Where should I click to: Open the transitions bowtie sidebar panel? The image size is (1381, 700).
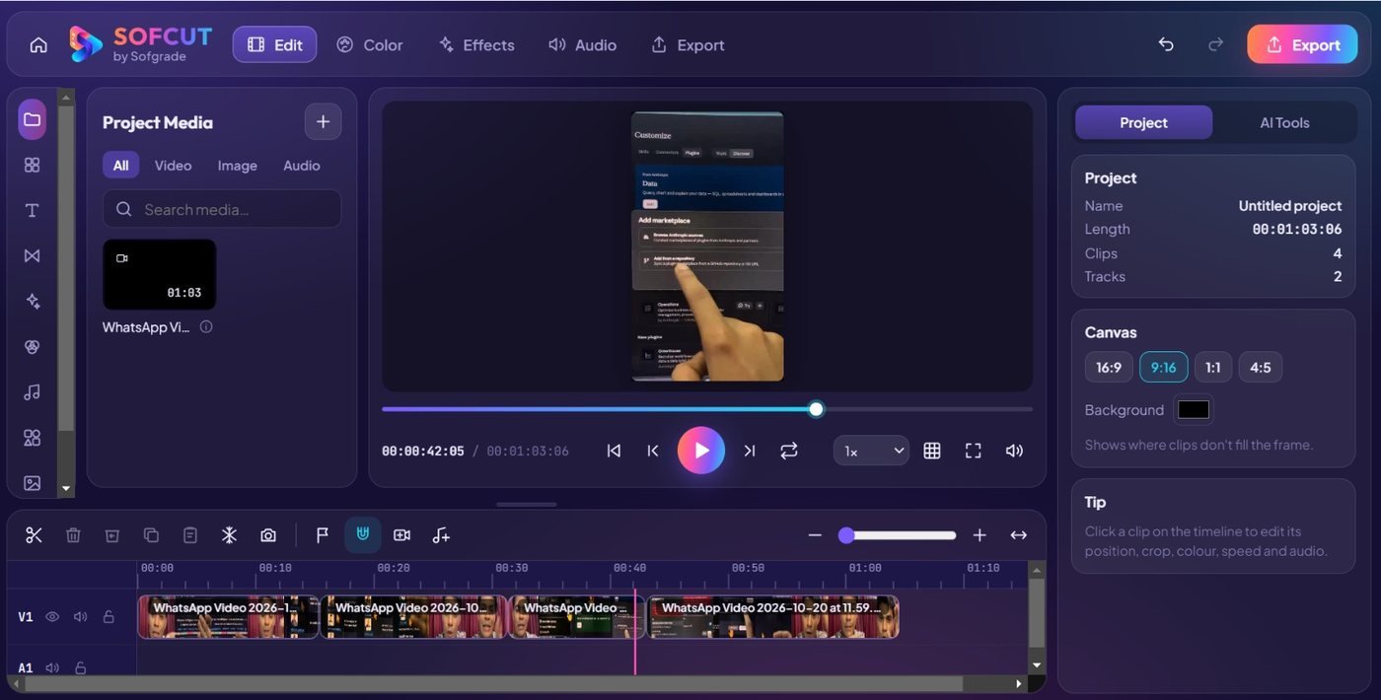[x=32, y=255]
